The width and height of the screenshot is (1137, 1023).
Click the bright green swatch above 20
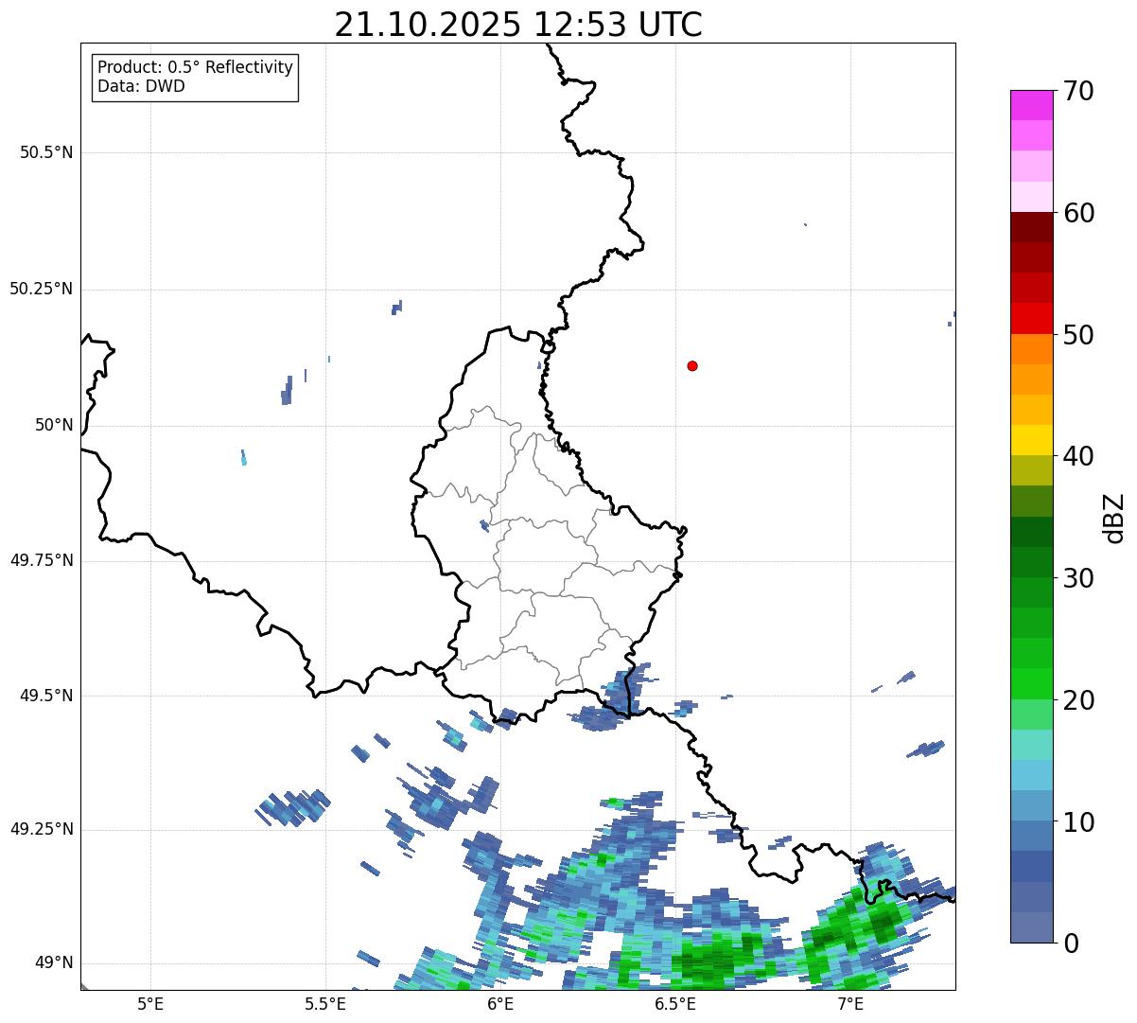(x=1031, y=684)
